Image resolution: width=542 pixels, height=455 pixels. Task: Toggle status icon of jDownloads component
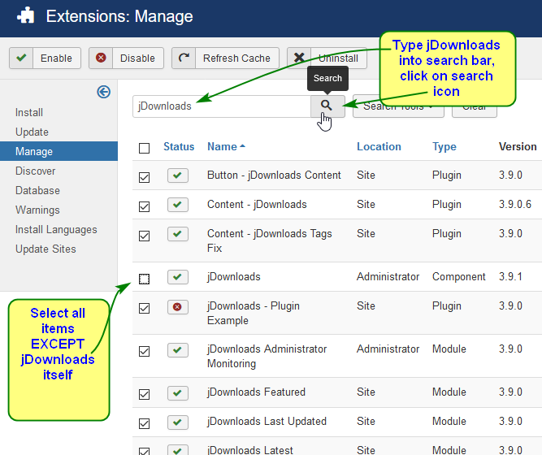(x=178, y=277)
